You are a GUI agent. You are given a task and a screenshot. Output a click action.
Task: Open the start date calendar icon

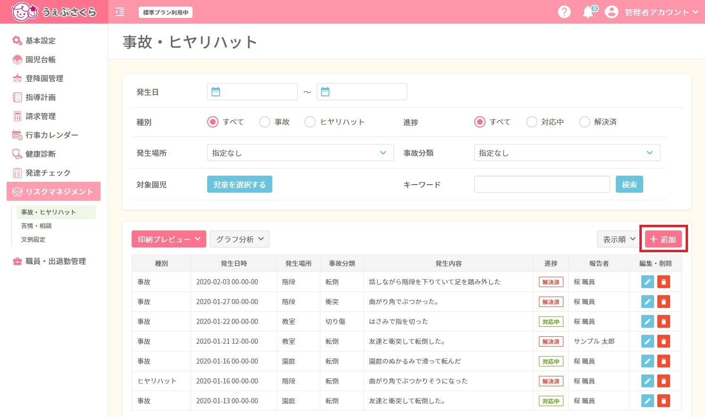216,92
